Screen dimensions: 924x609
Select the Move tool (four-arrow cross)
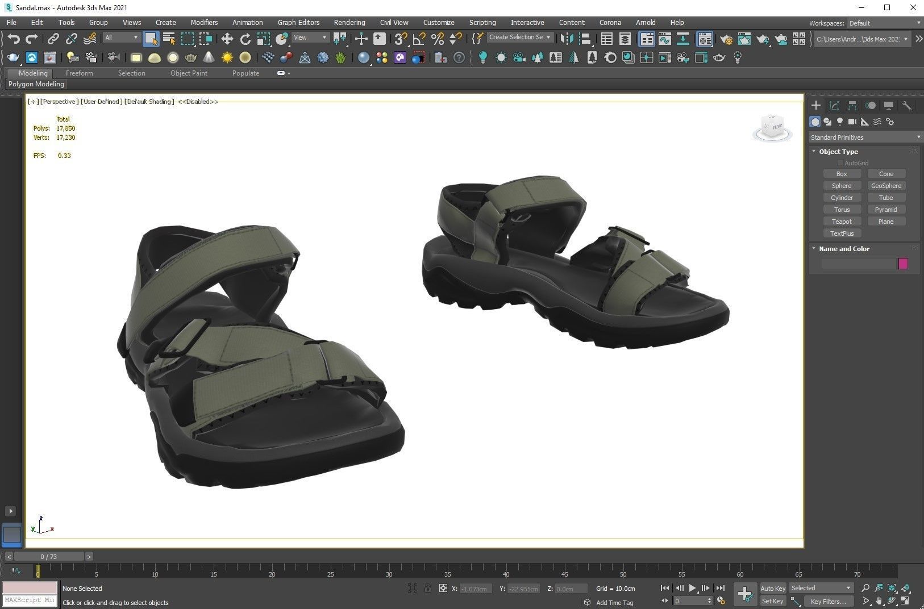(227, 39)
